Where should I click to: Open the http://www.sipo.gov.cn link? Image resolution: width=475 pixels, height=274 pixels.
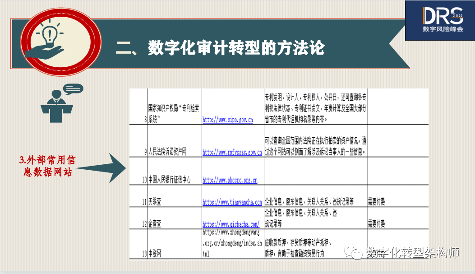pyautogui.click(x=227, y=120)
